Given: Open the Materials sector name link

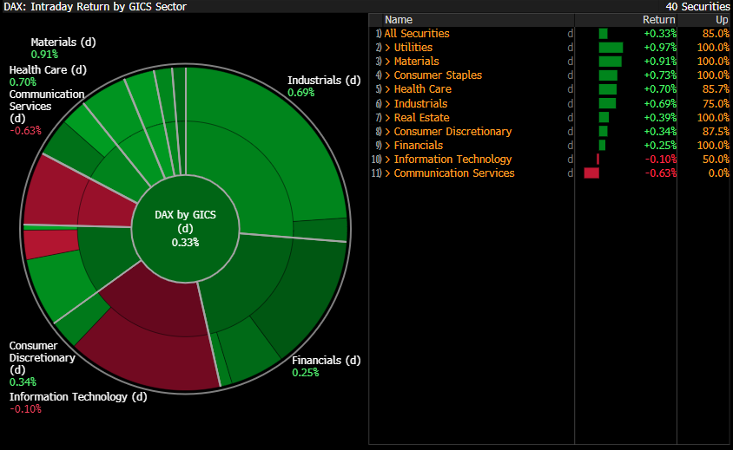Looking at the screenshot, I should point(417,62).
